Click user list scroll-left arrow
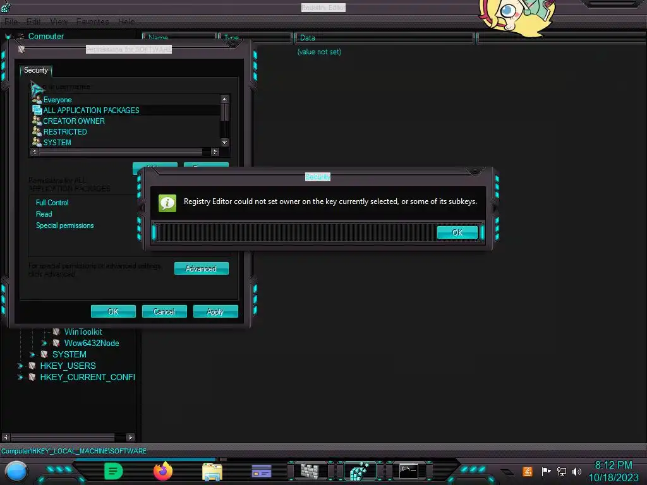 click(34, 152)
